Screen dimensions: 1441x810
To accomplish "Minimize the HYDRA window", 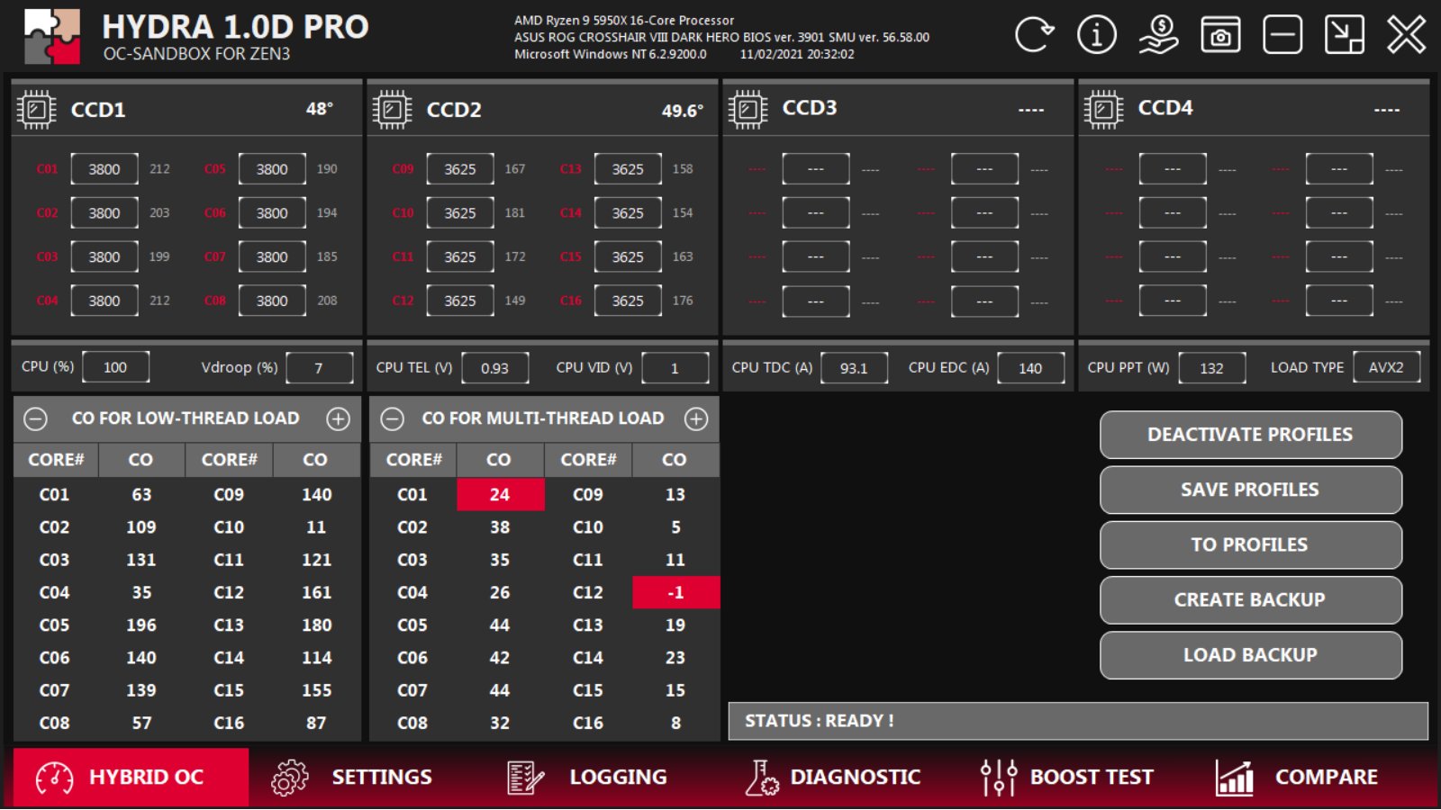I will 1282,35.
